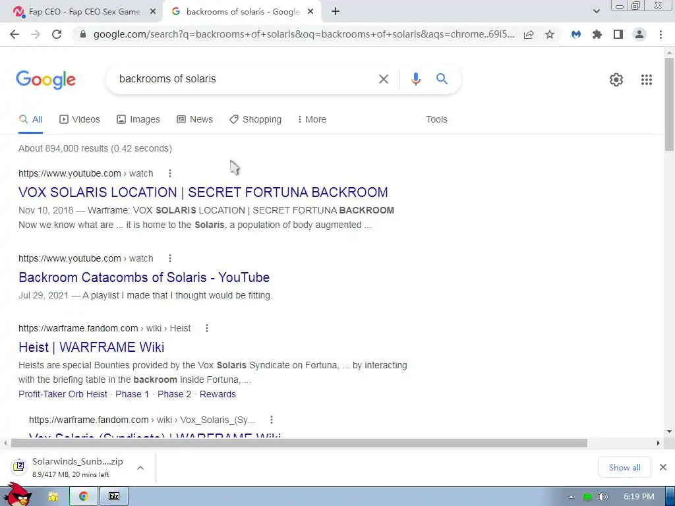The image size is (675, 506).
Task: Open the Heist WARFRAME Wiki result
Action: tap(91, 347)
